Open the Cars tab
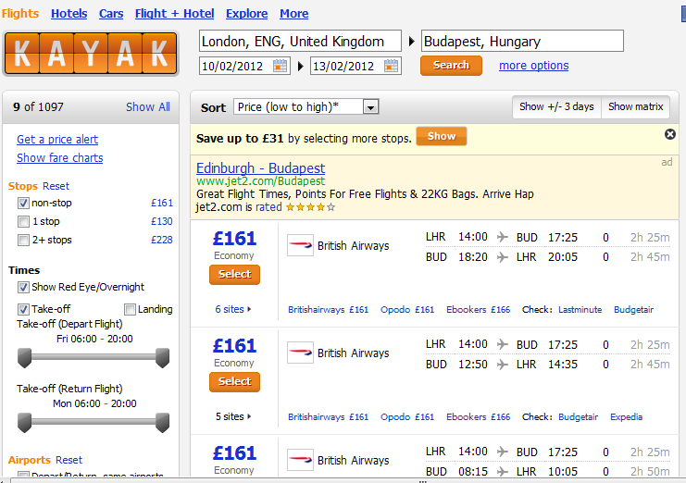The height and width of the screenshot is (483, 686). pyautogui.click(x=111, y=14)
